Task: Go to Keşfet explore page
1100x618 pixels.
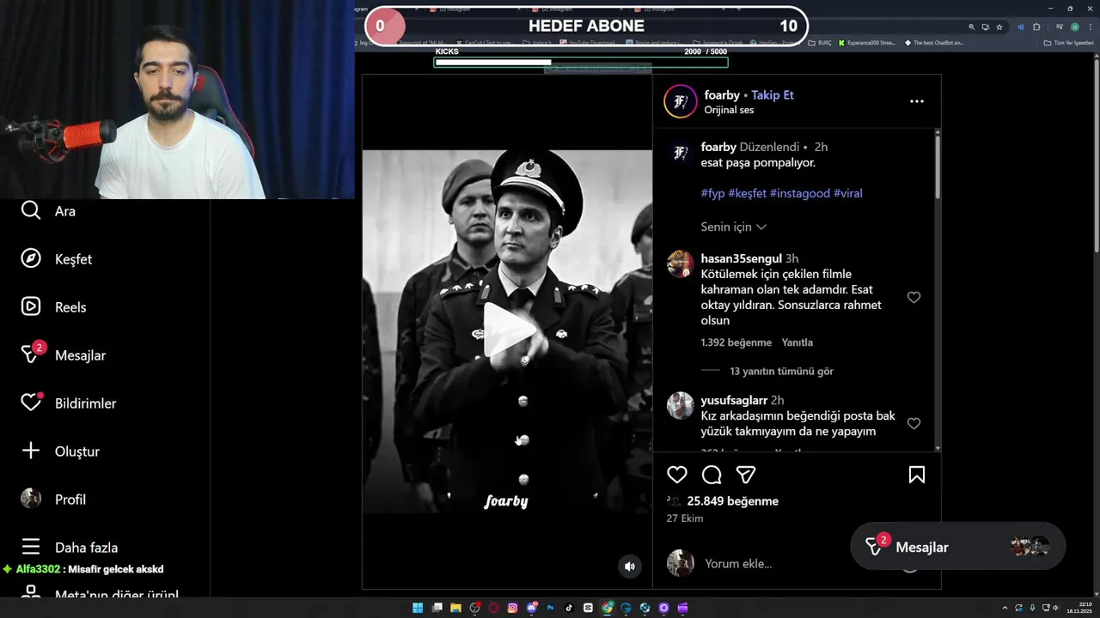Action: click(56, 259)
